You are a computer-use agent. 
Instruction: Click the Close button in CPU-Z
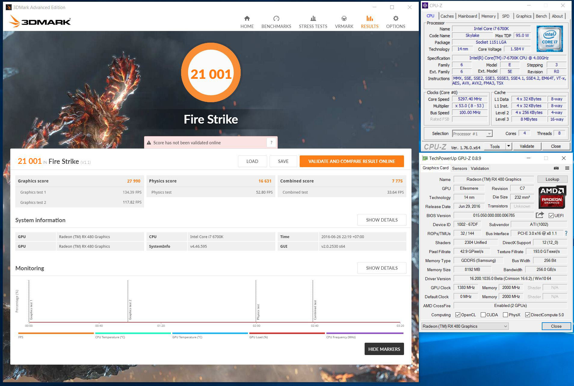coord(556,146)
